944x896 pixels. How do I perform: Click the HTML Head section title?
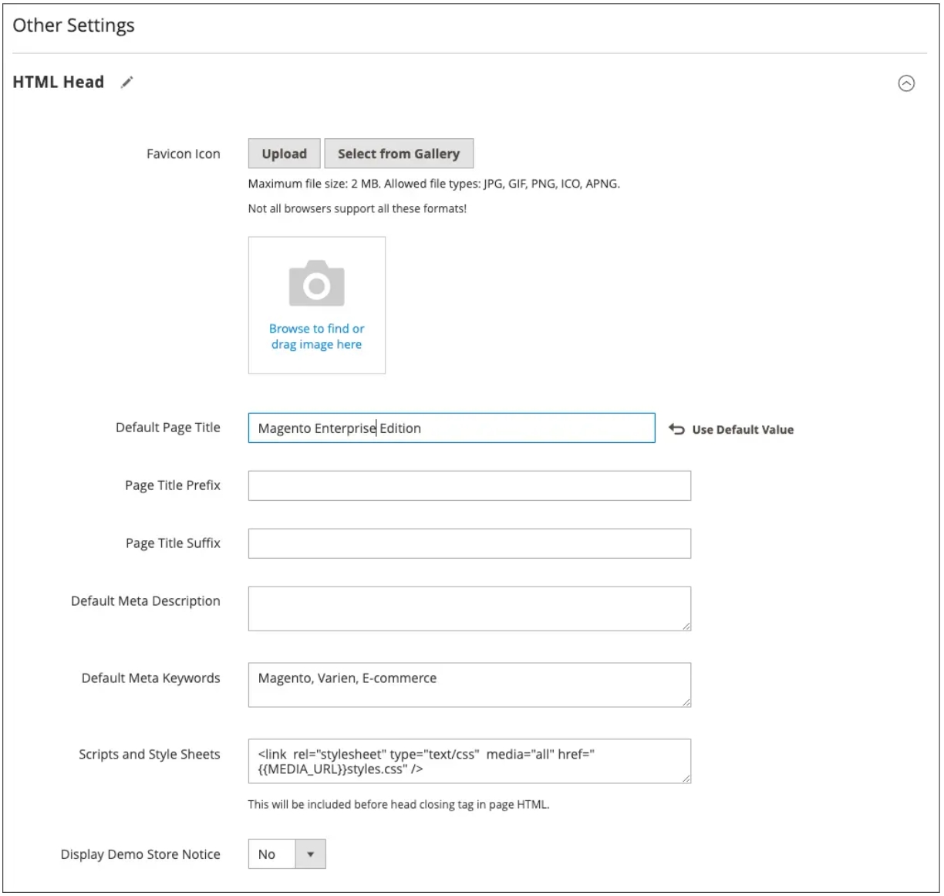click(x=58, y=82)
